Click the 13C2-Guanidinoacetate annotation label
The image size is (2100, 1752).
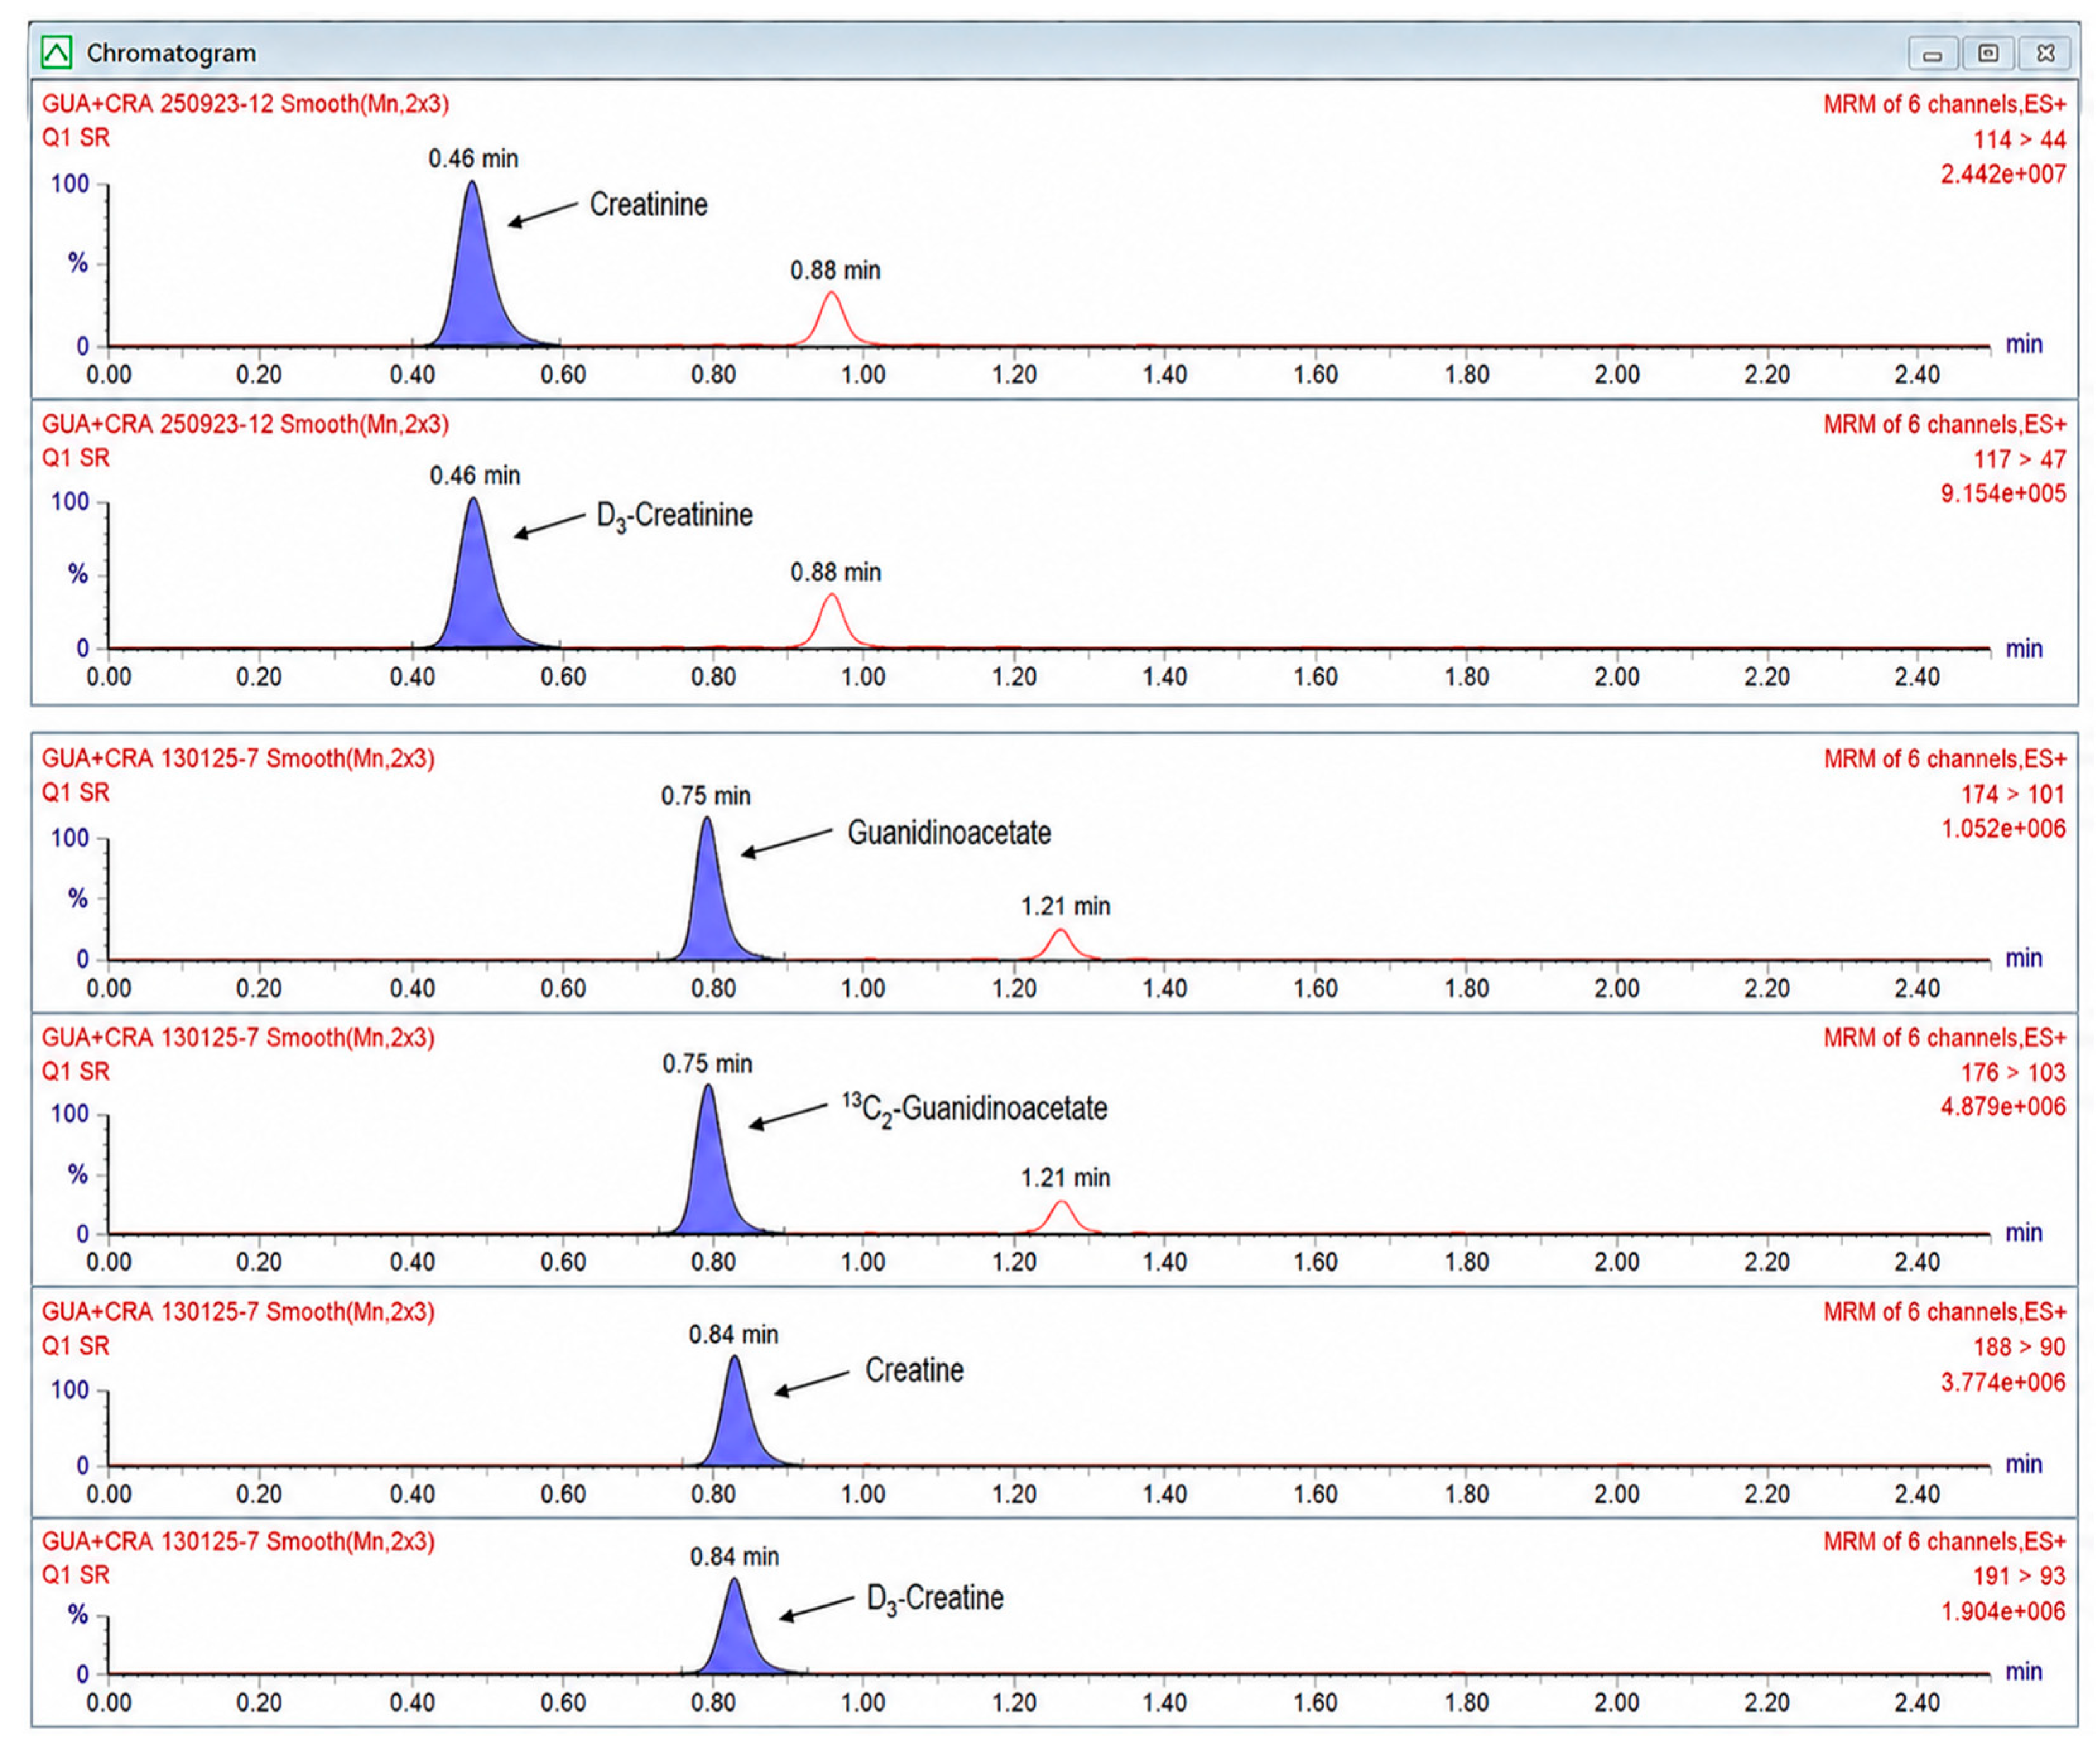pyautogui.click(x=975, y=1109)
